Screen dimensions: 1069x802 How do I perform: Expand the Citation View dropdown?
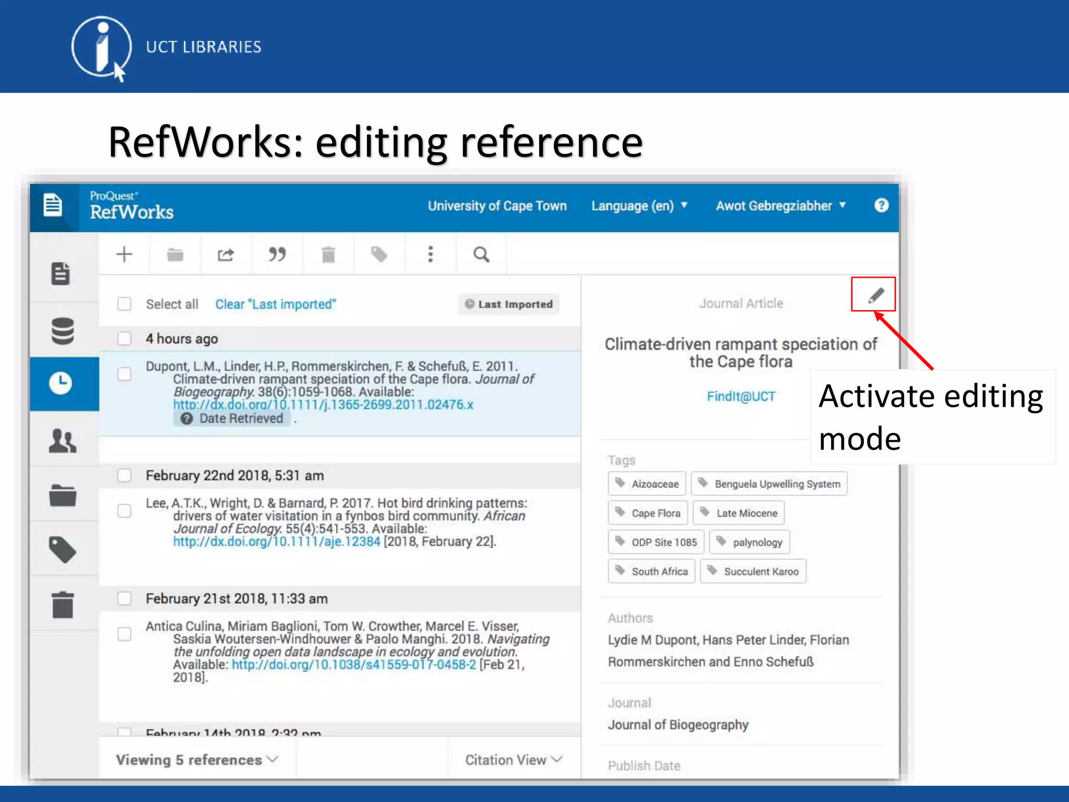(514, 760)
